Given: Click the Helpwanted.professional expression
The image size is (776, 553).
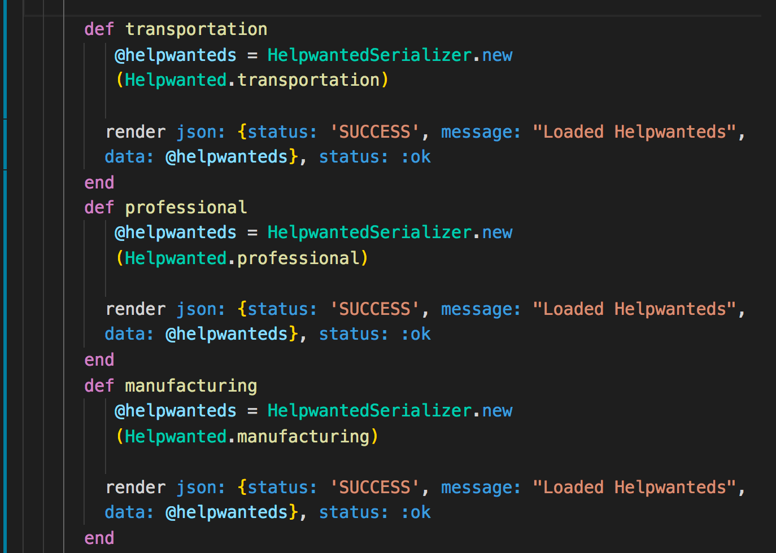Looking at the screenshot, I should click(243, 258).
